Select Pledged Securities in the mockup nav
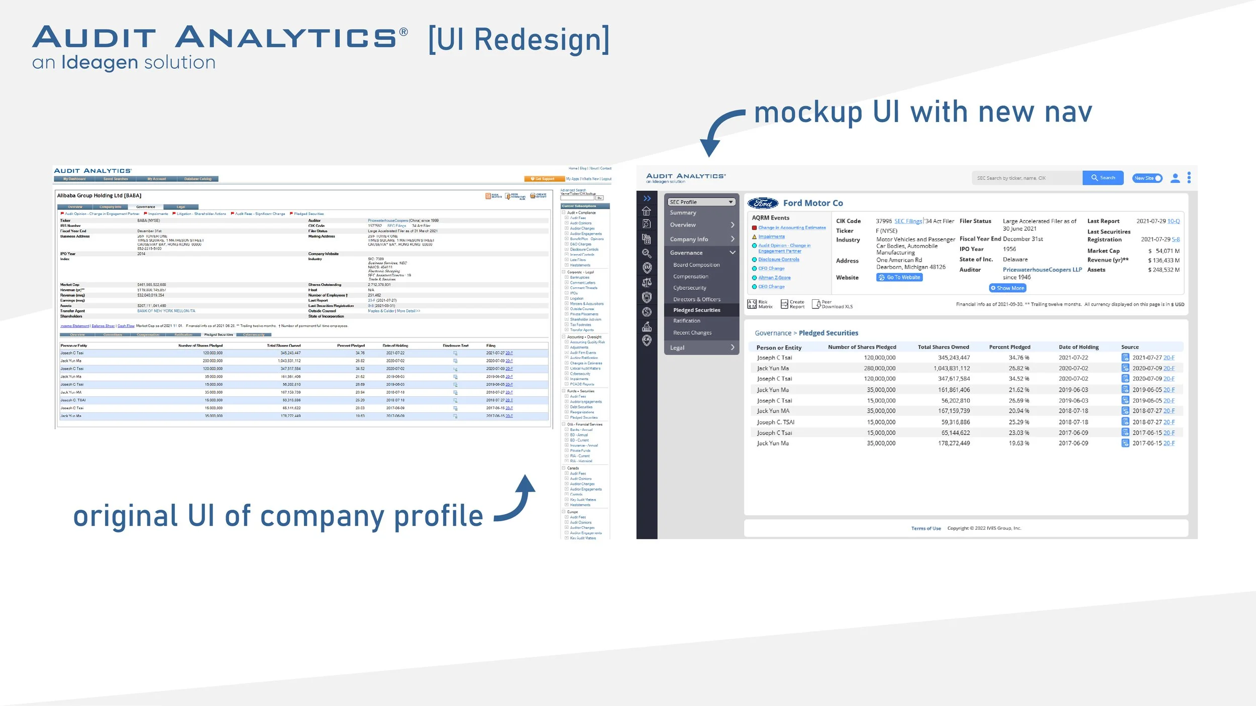This screenshot has height=706, width=1256. 702,310
